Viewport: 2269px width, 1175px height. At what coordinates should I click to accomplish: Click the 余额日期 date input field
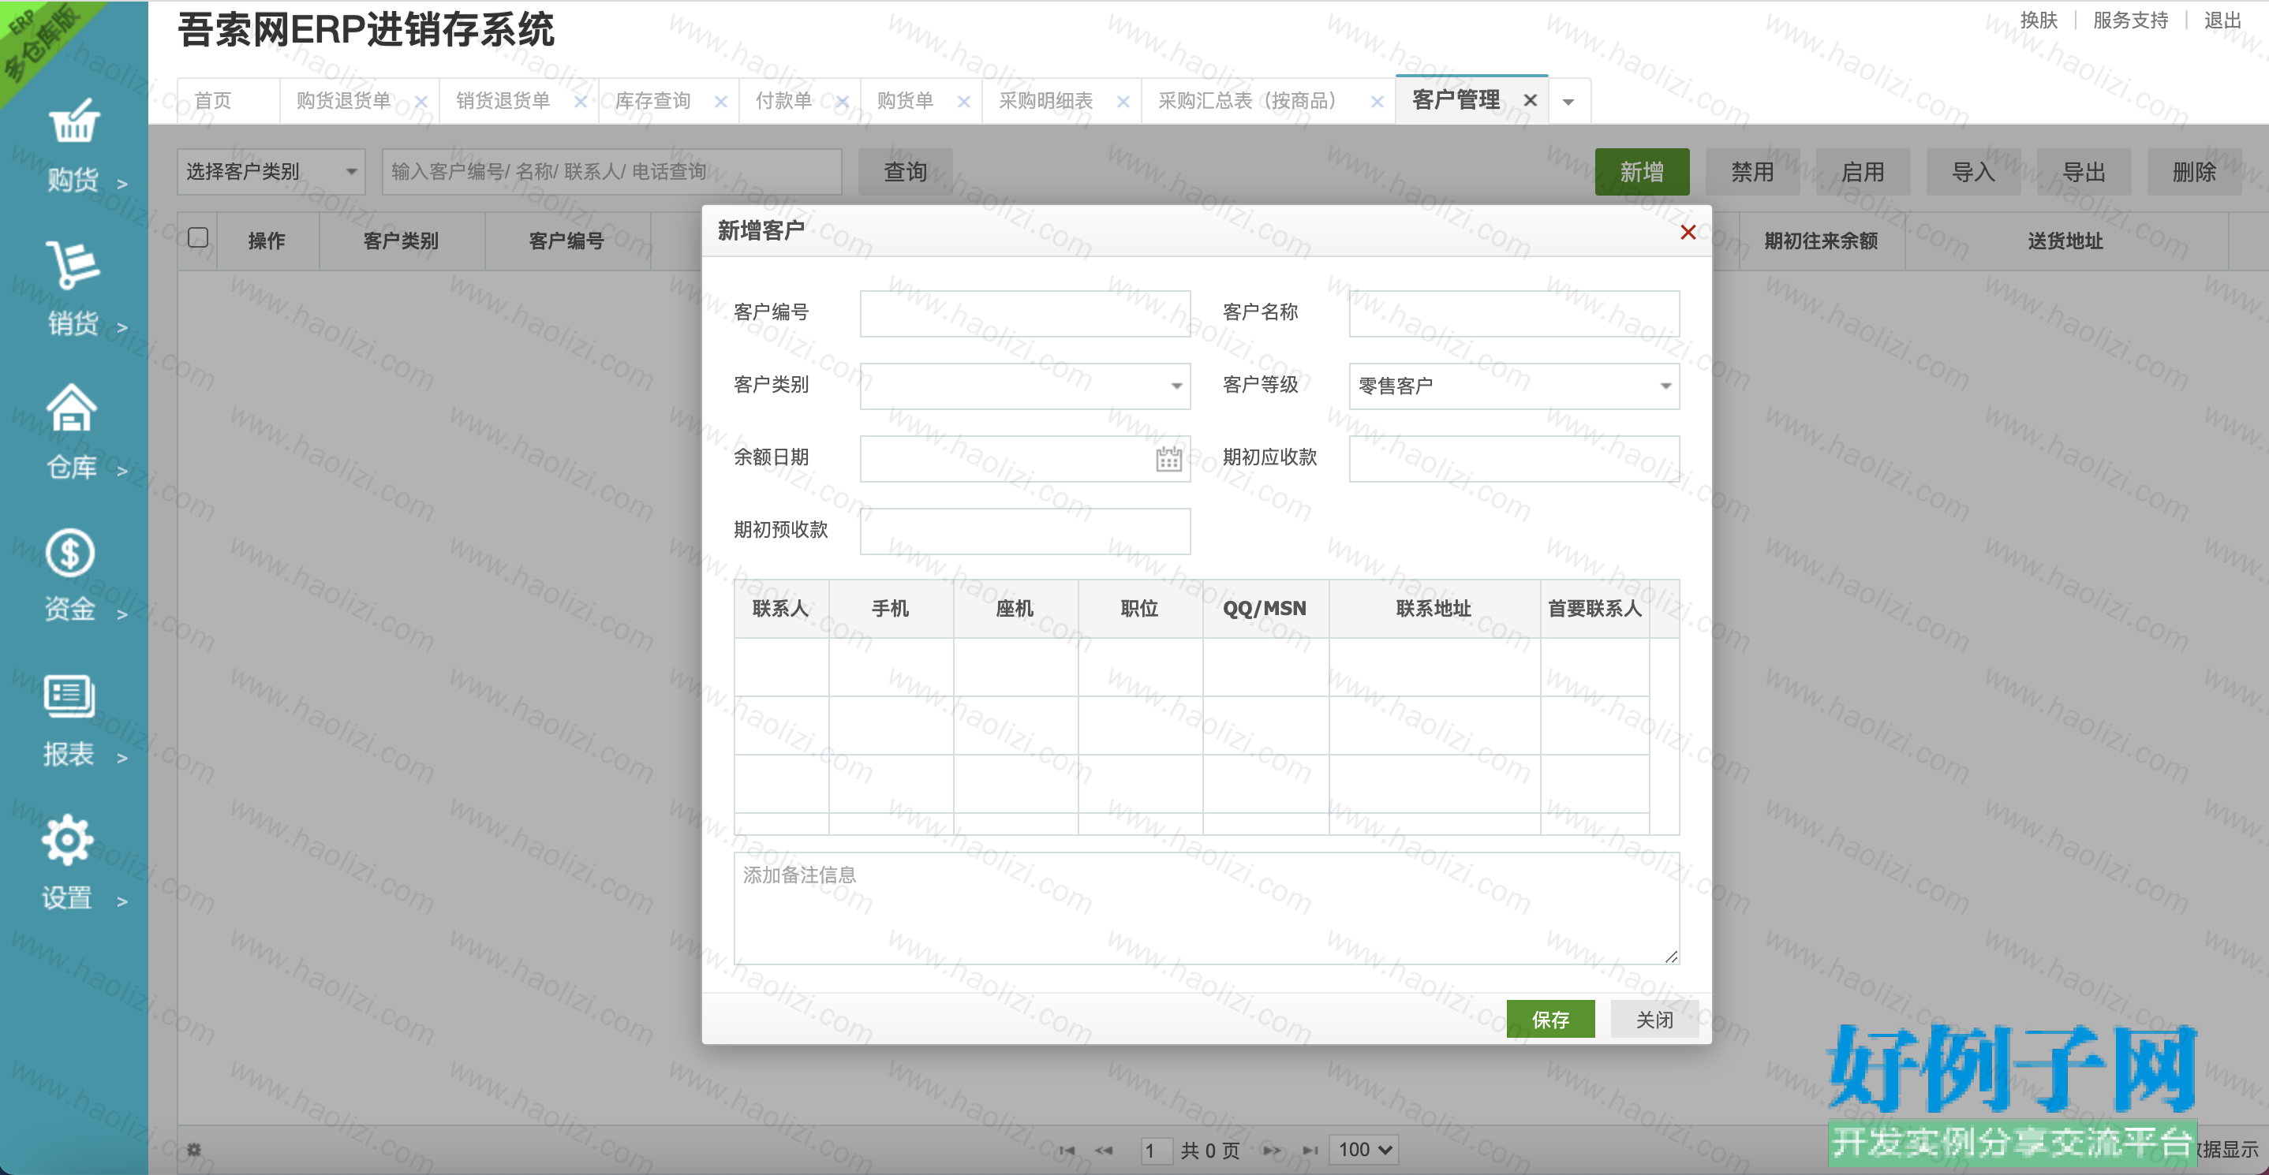click(x=1026, y=458)
